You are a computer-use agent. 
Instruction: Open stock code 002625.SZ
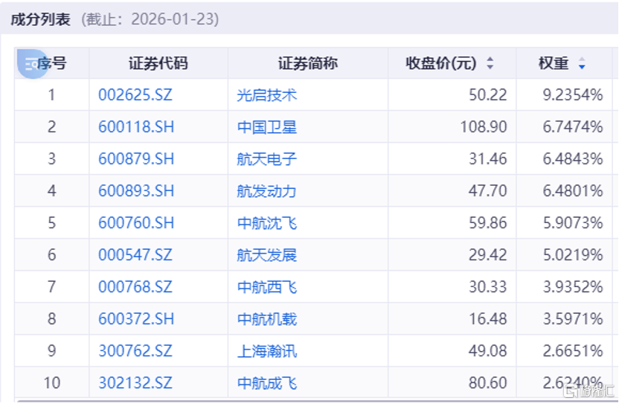135,95
